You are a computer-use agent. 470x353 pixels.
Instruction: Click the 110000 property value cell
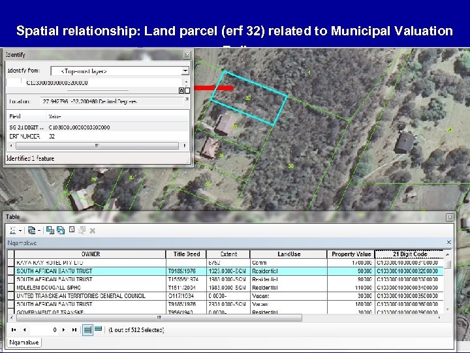[351, 288]
